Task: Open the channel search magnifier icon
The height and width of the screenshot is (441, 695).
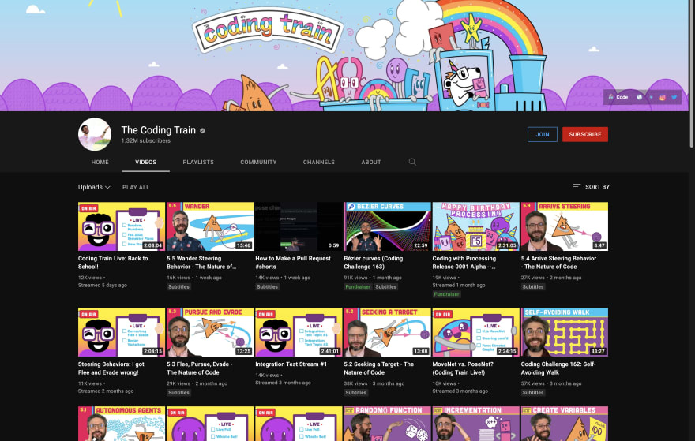Action: (x=412, y=162)
